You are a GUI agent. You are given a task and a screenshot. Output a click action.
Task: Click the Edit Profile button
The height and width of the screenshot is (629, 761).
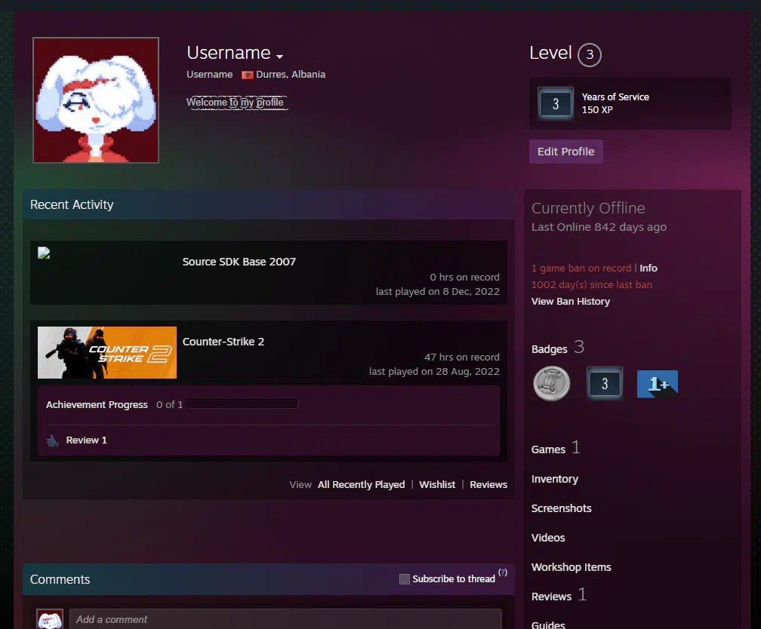click(566, 152)
